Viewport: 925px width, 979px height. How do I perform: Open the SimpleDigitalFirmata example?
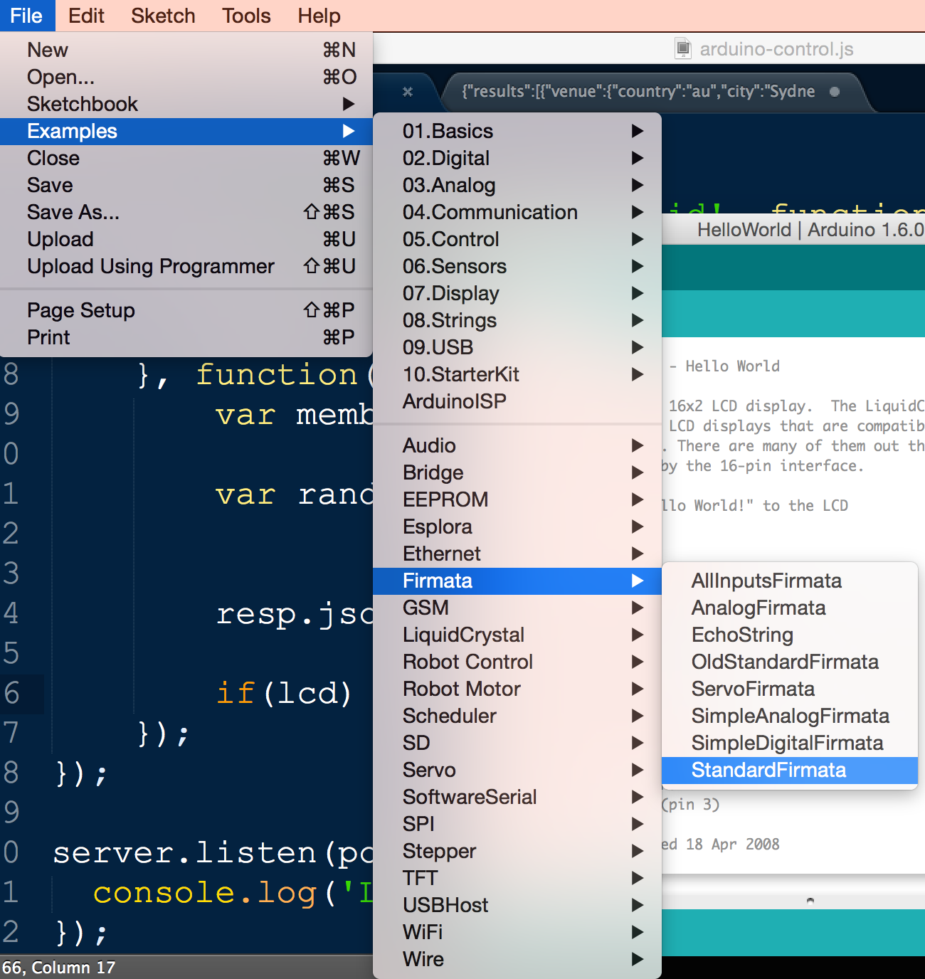coord(790,743)
